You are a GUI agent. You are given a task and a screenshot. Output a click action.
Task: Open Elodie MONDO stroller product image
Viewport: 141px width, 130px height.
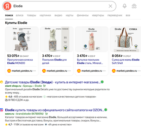pos(22,39)
